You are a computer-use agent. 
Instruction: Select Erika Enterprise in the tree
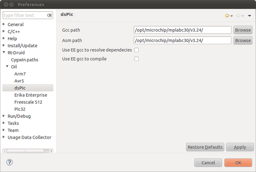(31, 95)
